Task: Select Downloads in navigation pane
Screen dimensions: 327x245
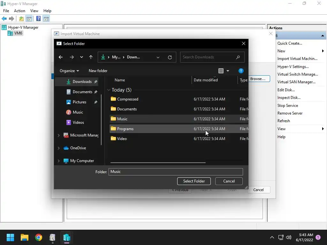Action: pyautogui.click(x=77, y=82)
